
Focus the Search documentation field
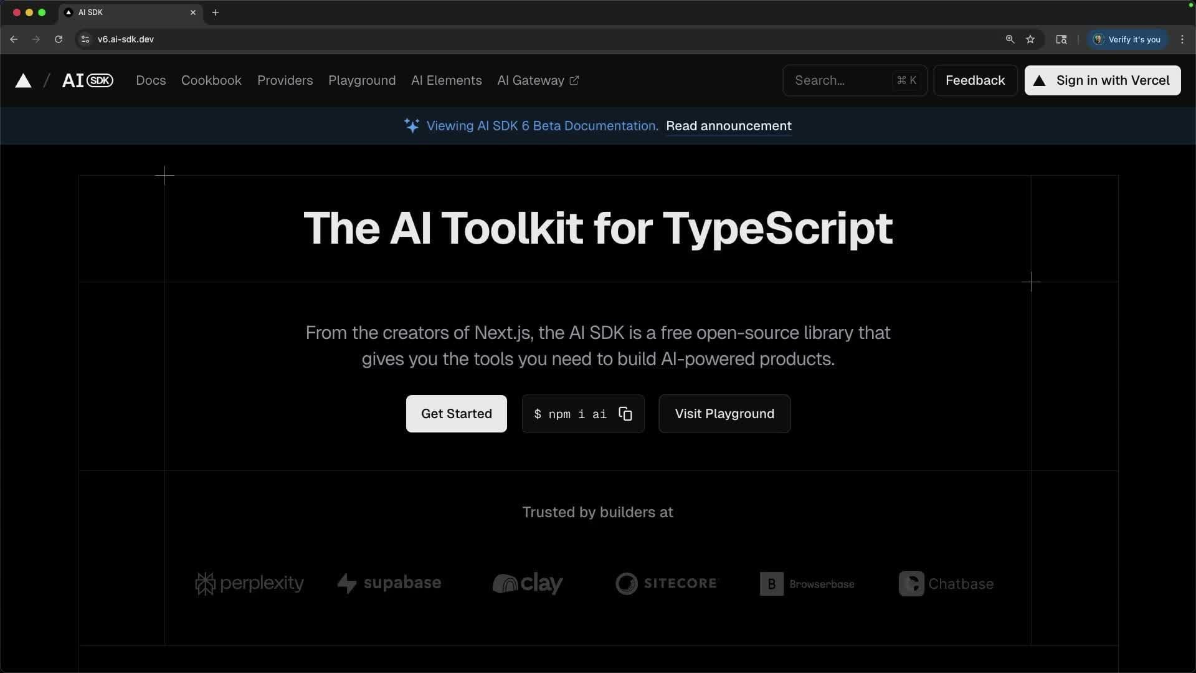click(855, 80)
